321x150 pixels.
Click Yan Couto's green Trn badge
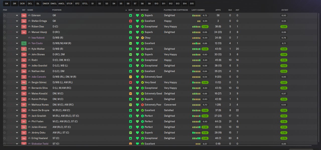24,43
